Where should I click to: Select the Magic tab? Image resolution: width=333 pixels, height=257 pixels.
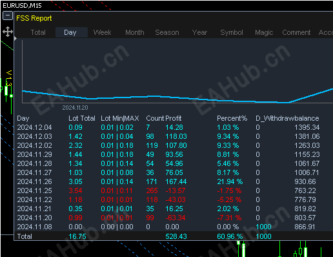(264, 32)
